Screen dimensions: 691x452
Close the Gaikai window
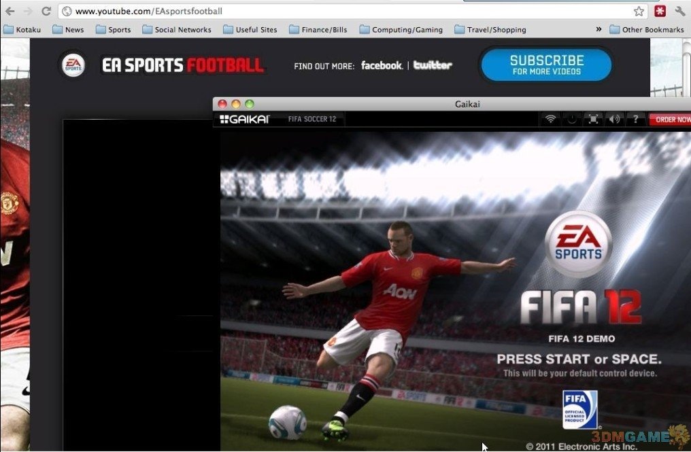pos(222,104)
